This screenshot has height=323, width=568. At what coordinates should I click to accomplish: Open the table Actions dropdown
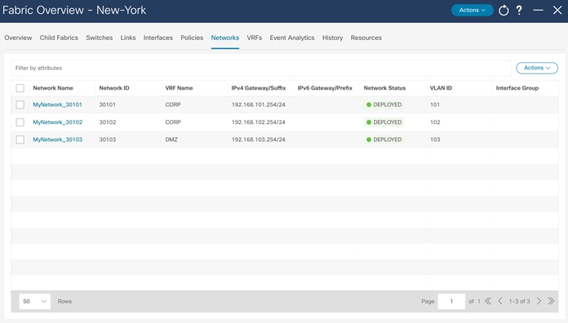tap(537, 68)
